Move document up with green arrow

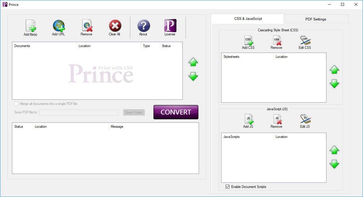[193, 62]
